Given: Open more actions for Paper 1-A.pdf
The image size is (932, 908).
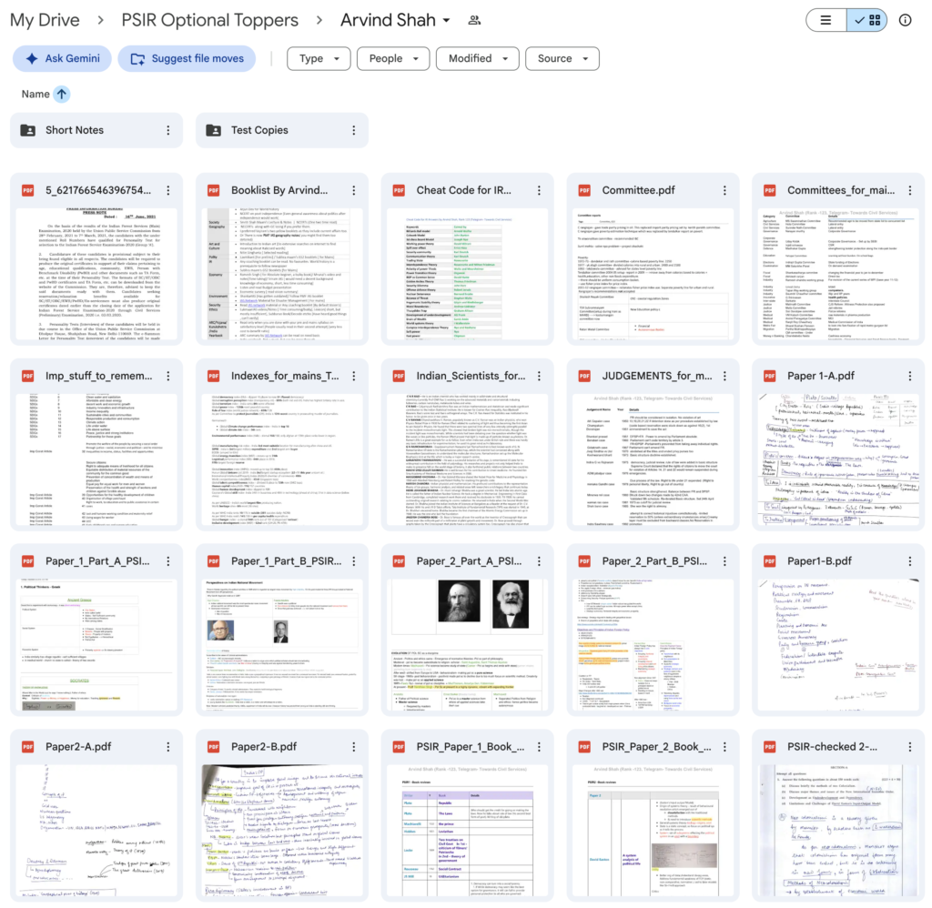Looking at the screenshot, I should 910,376.
